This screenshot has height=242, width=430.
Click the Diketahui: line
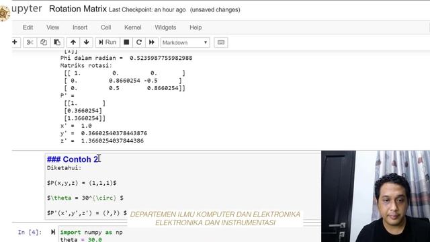[64, 168]
